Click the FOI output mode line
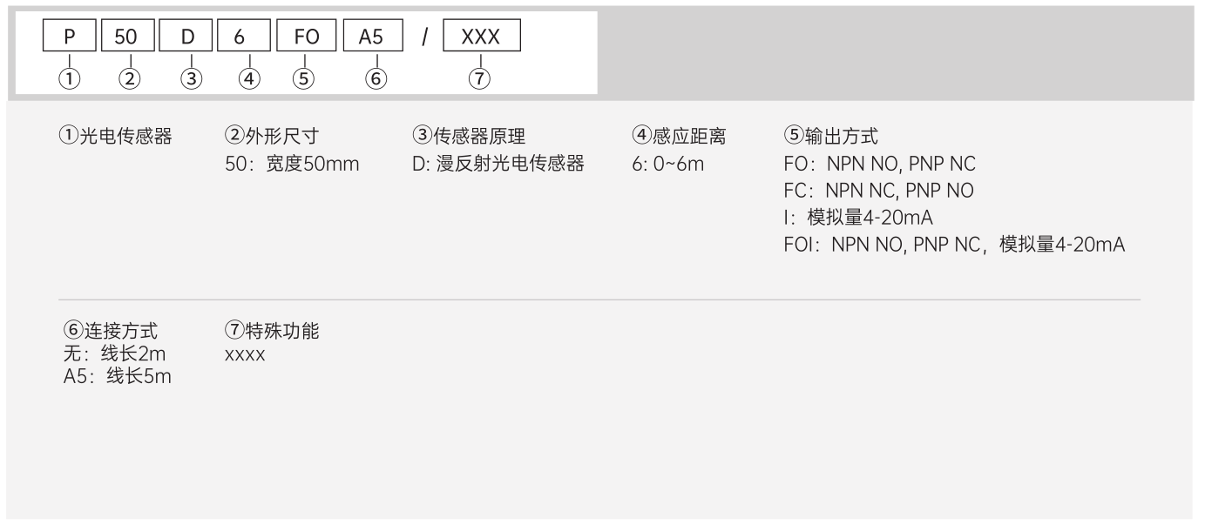 [954, 246]
